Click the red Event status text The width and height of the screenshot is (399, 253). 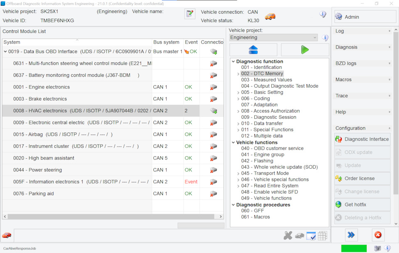tap(191, 182)
